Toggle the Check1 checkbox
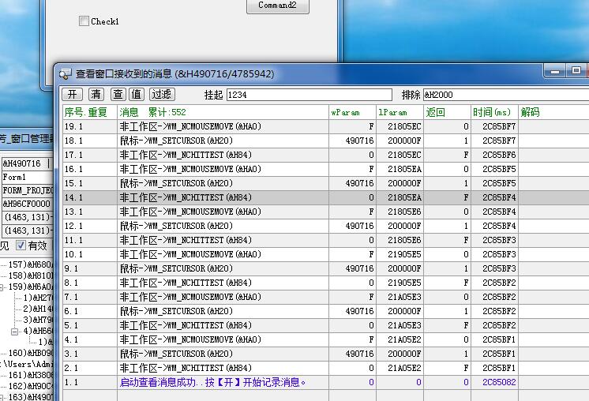 point(84,21)
